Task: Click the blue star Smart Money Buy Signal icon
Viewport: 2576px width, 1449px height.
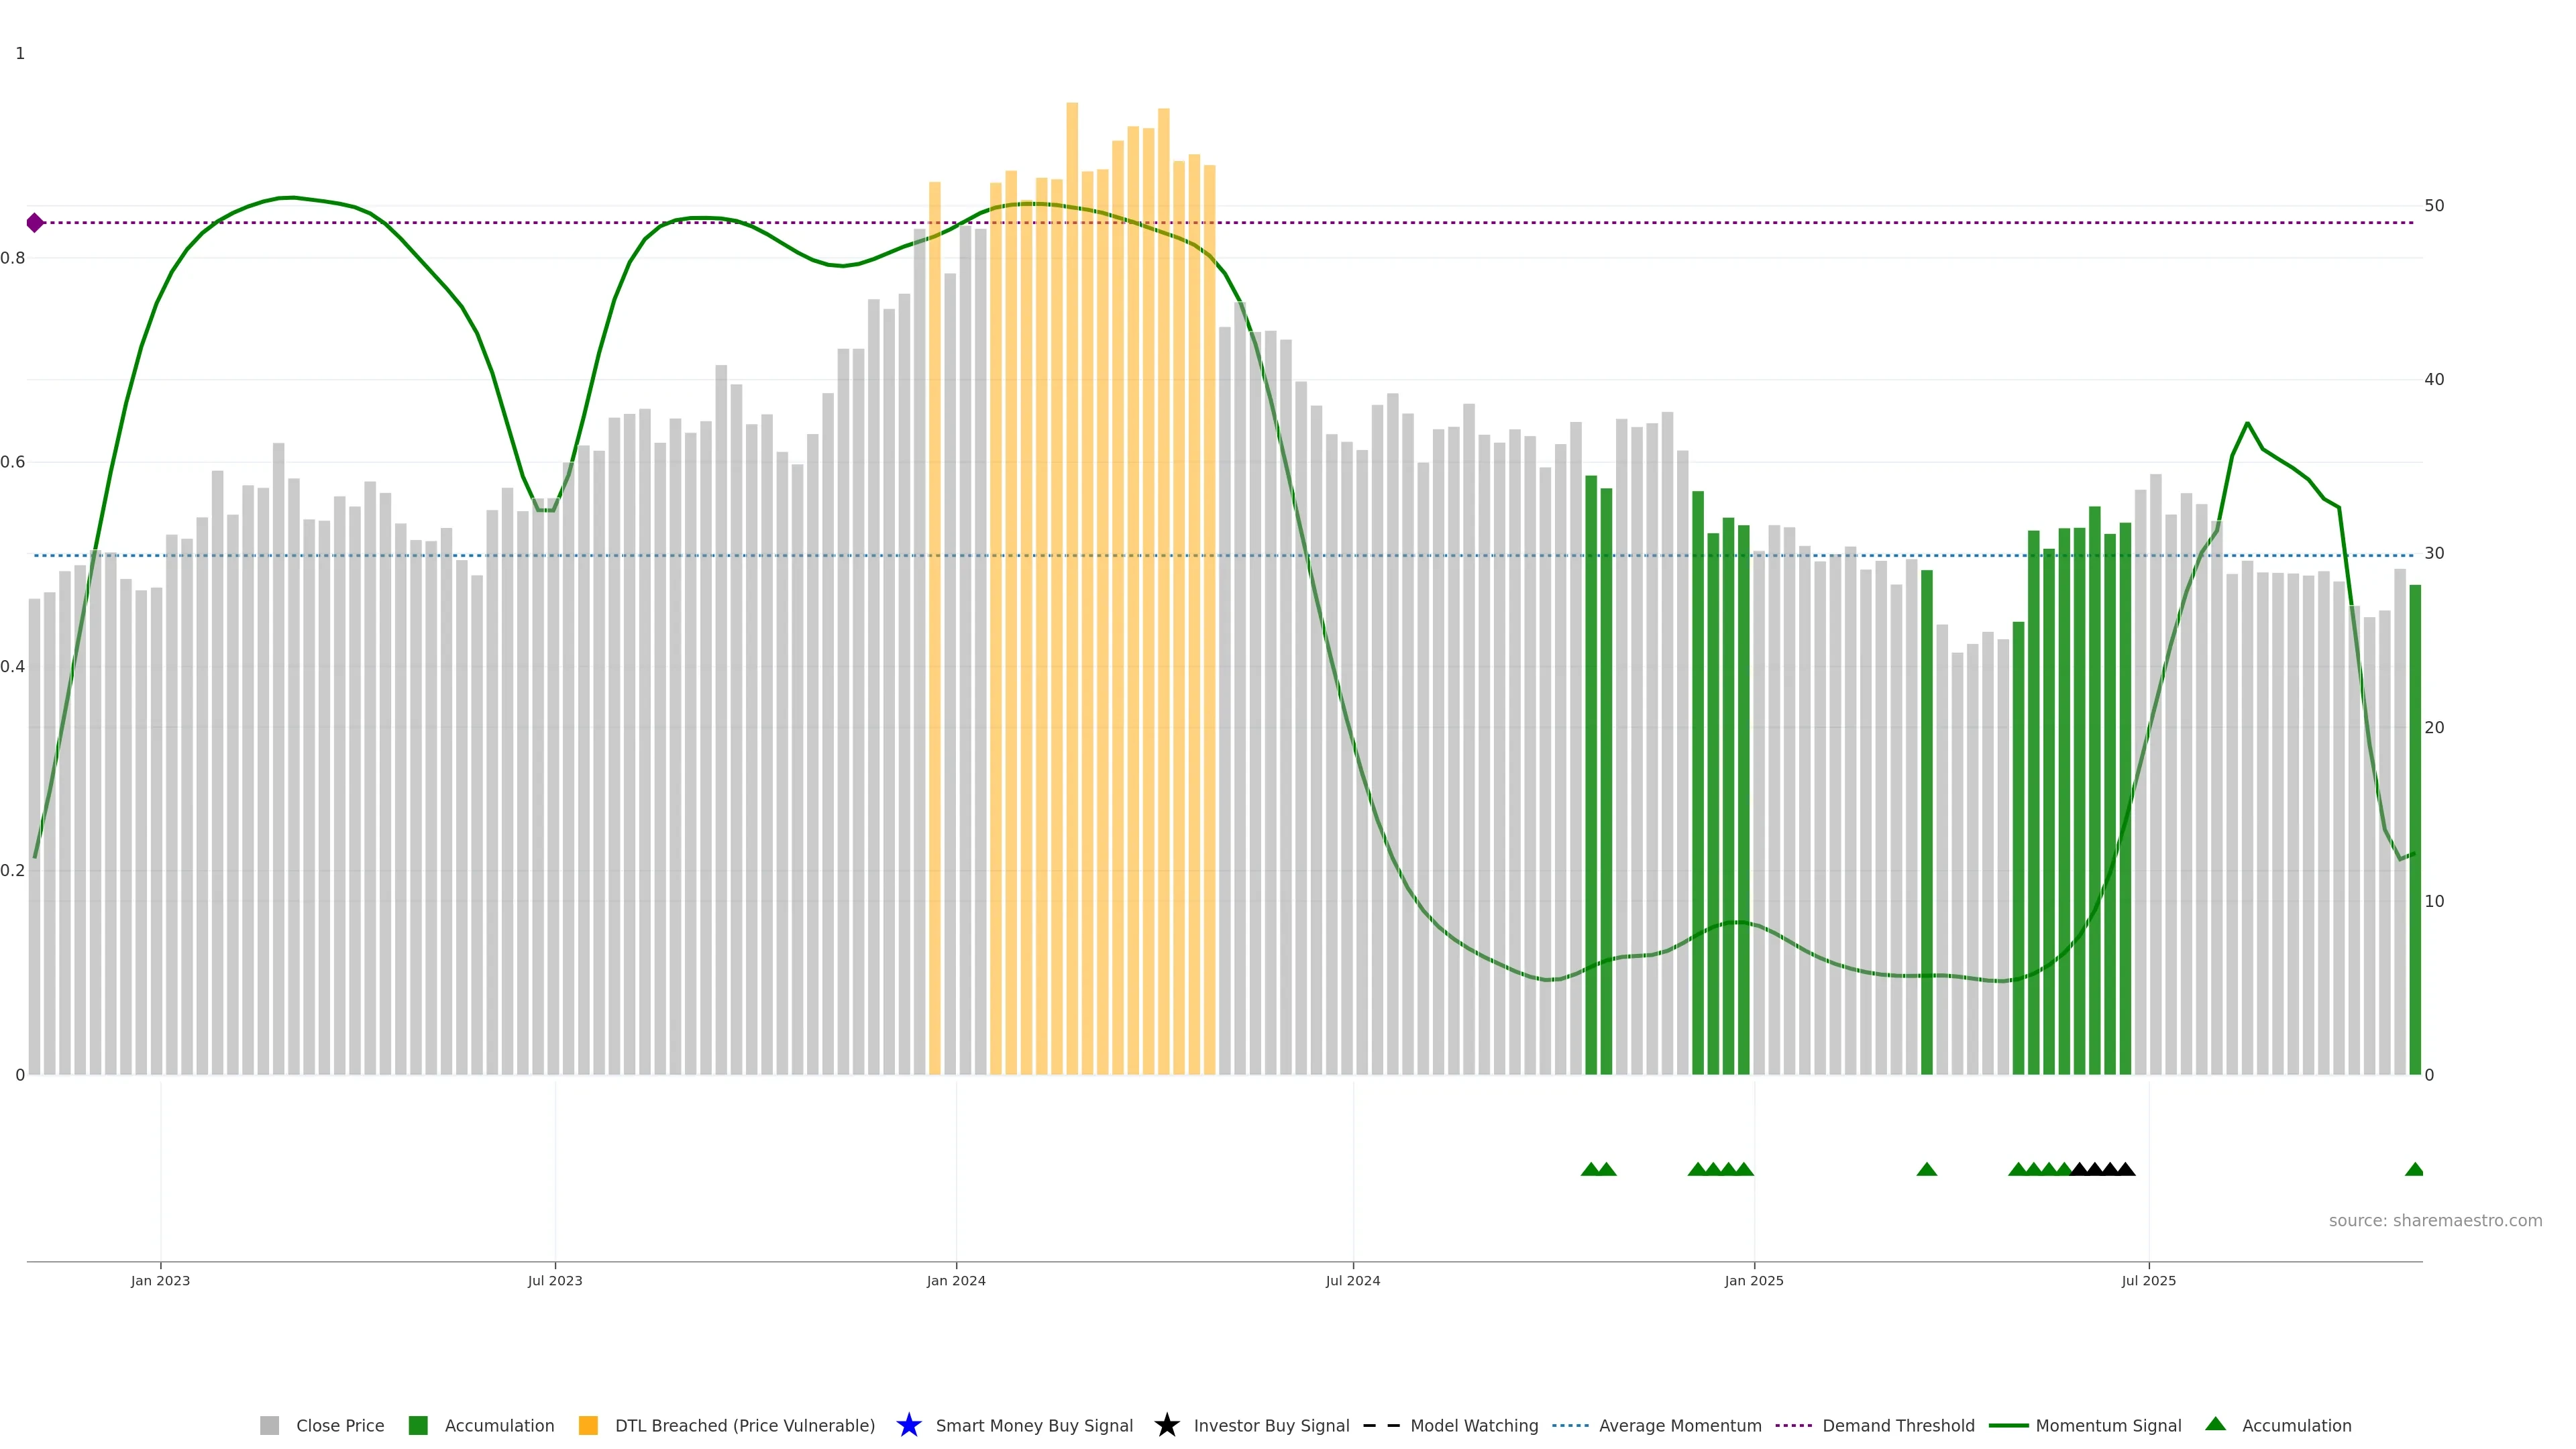Action: 908,1425
